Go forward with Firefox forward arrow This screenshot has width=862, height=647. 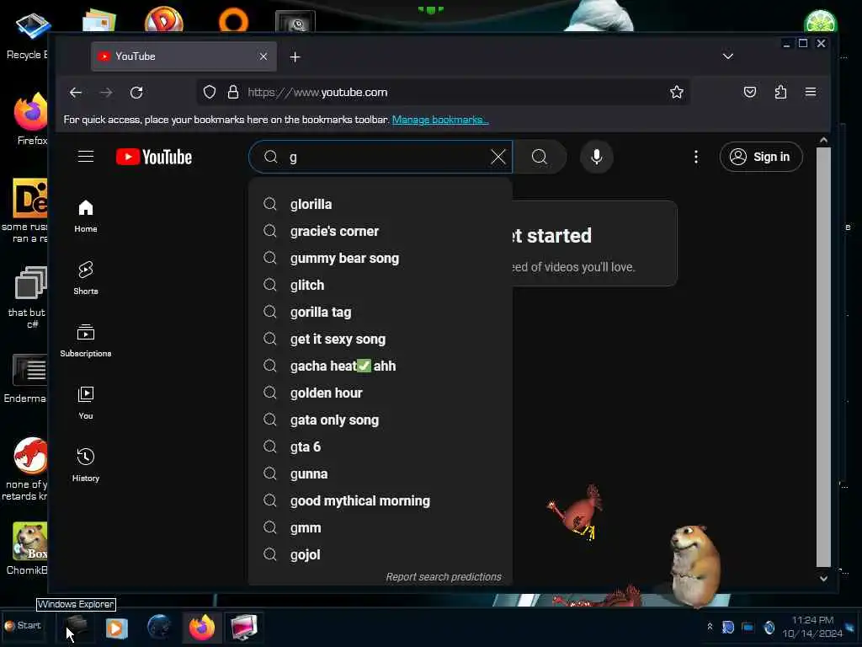(x=106, y=93)
